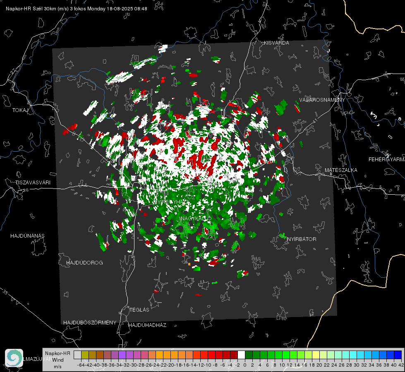Select the MÁTÉSZALKA city label
Viewport: 405px width, 372px height.
(341, 170)
